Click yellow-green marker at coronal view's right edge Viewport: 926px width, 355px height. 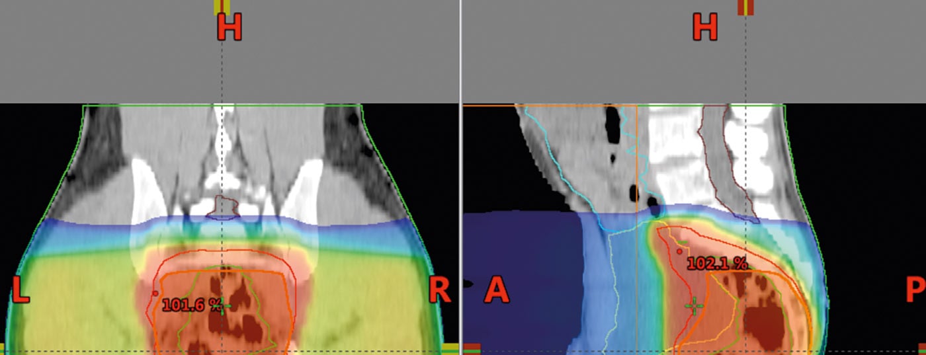450,348
